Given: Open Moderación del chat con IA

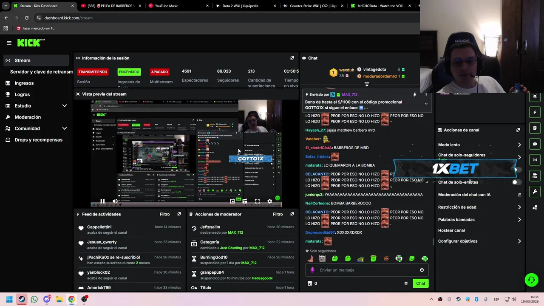Looking at the screenshot, I should 479,195.
